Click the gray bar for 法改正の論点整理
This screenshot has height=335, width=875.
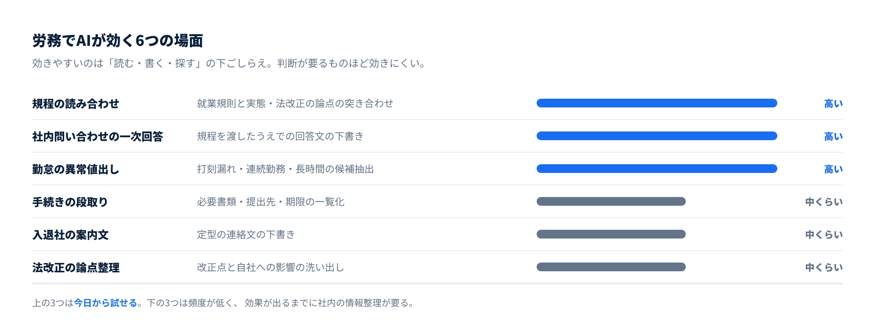coord(611,267)
